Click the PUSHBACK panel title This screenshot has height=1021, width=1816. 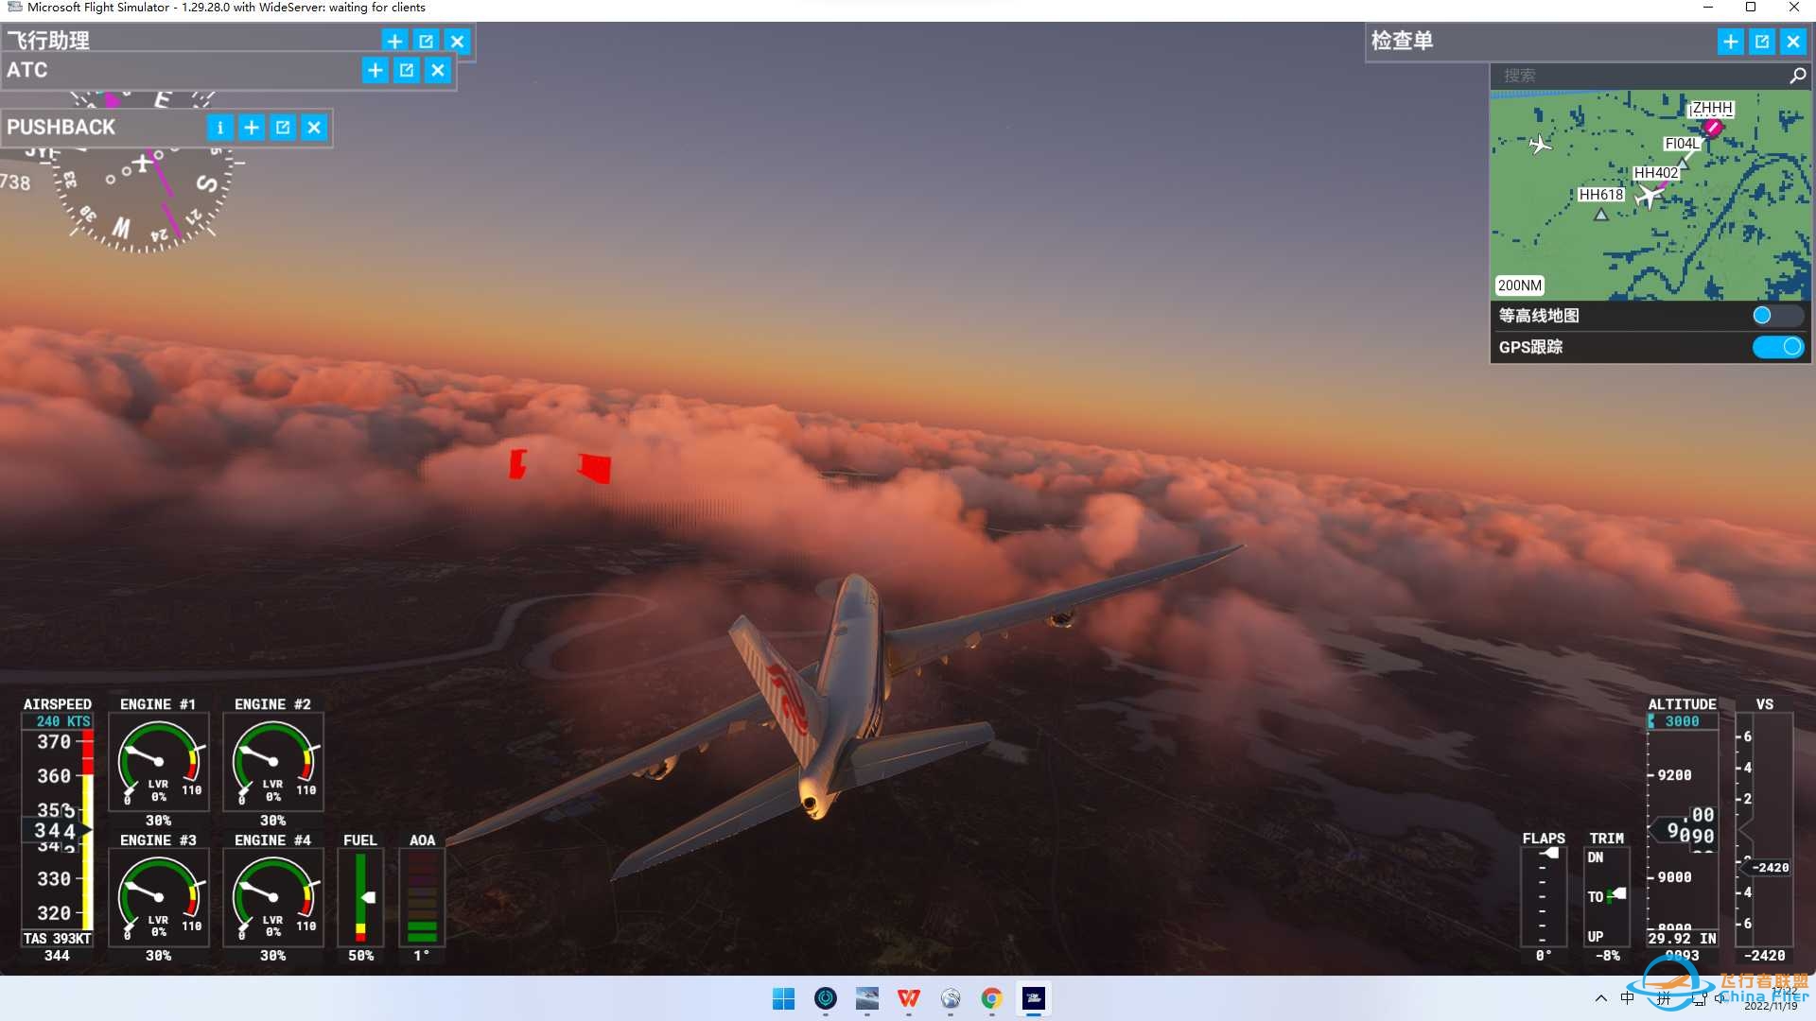61,128
